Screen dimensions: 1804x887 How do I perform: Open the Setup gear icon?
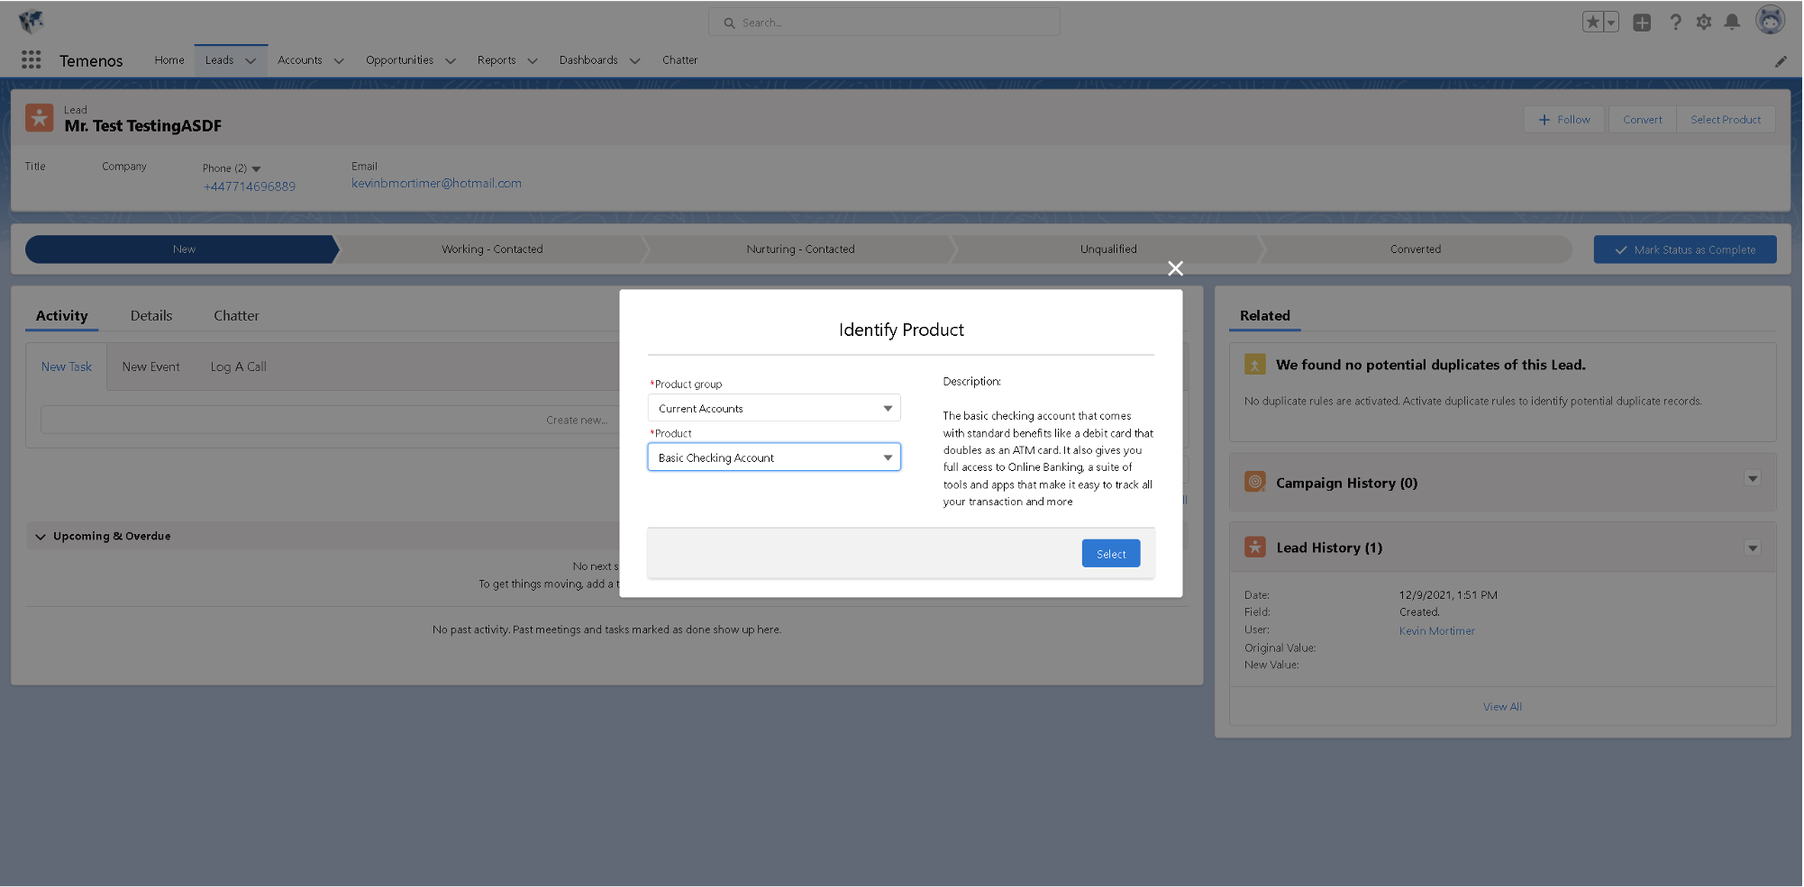(x=1703, y=23)
